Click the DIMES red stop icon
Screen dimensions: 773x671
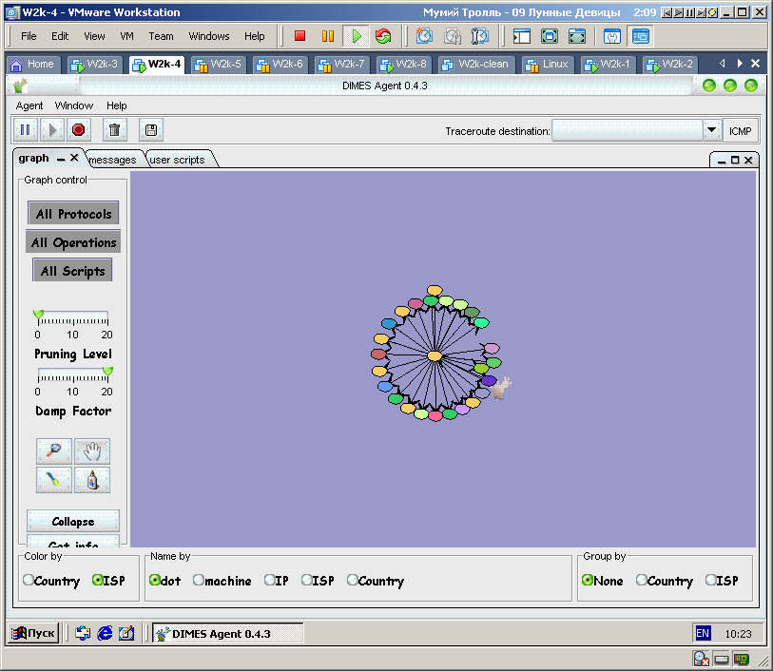[x=78, y=130]
